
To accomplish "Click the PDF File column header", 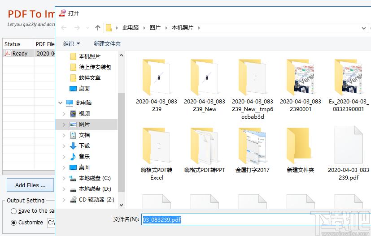I will [x=44, y=44].
